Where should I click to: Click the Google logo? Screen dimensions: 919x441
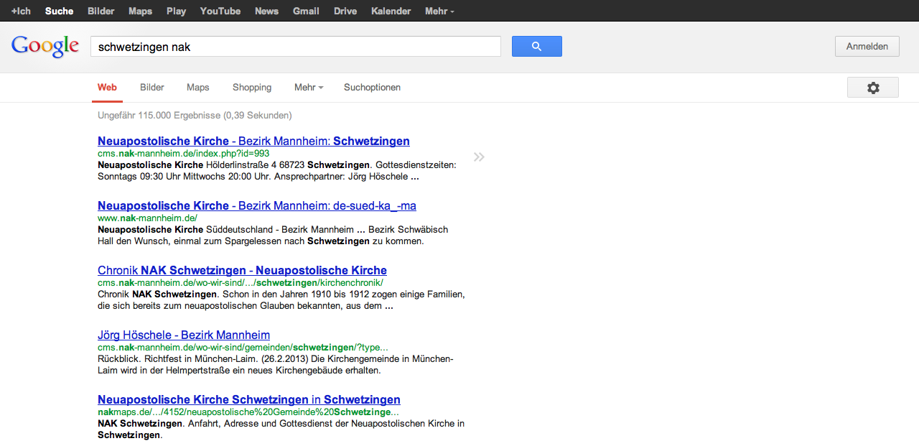point(45,46)
